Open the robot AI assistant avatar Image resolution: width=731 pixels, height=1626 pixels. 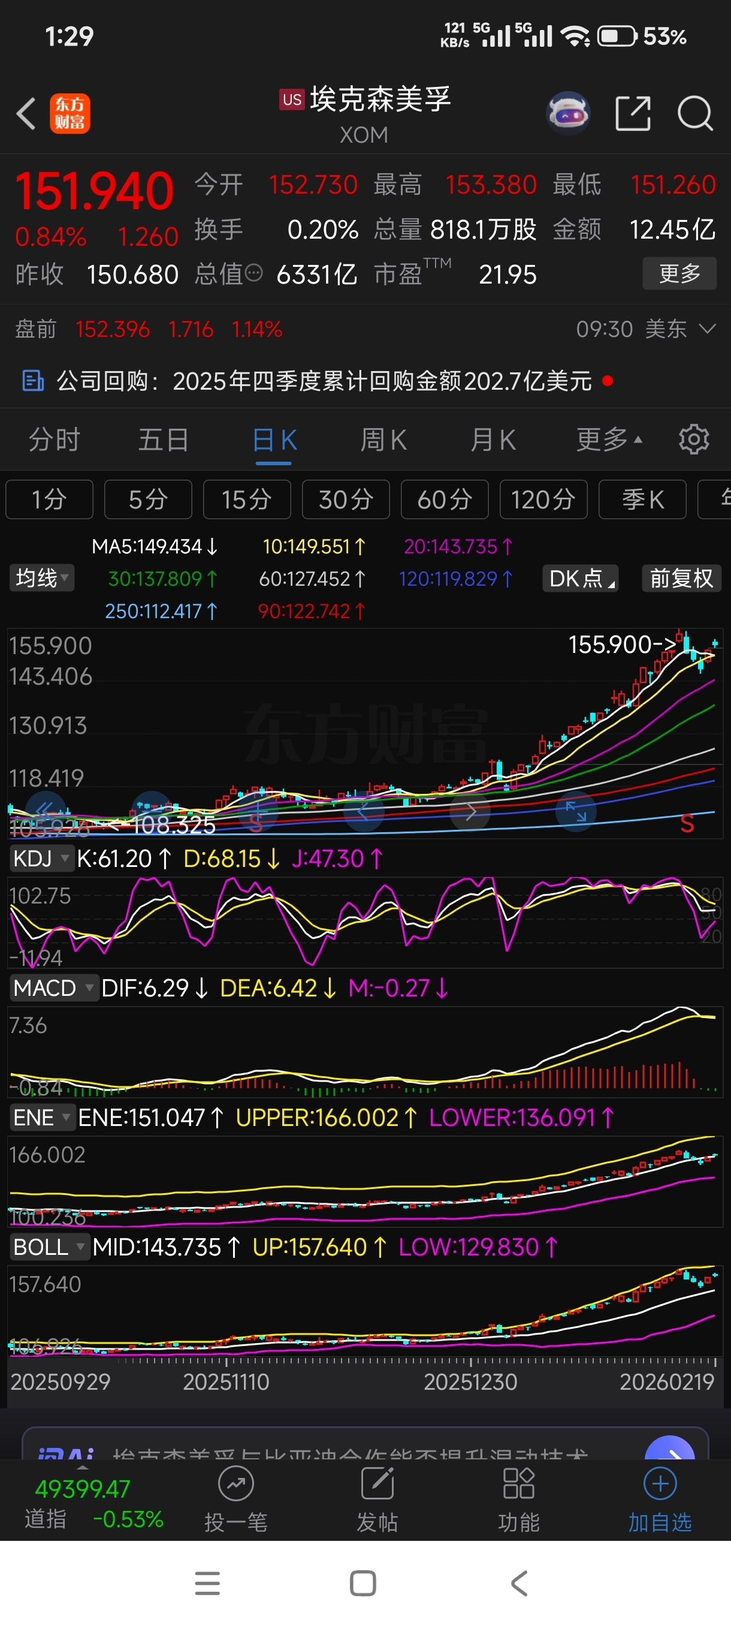point(567,114)
